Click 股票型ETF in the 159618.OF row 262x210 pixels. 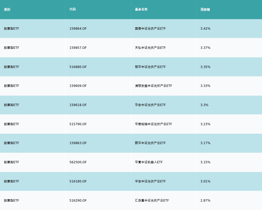pos(12,105)
